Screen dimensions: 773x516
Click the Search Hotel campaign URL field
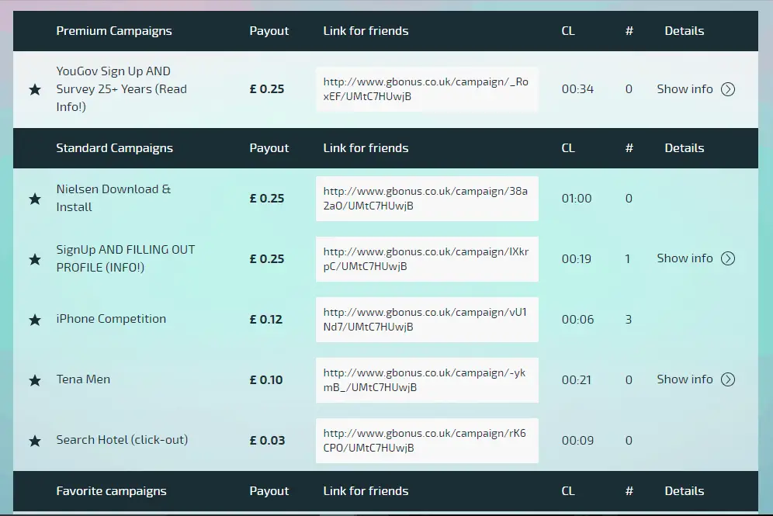click(x=427, y=440)
